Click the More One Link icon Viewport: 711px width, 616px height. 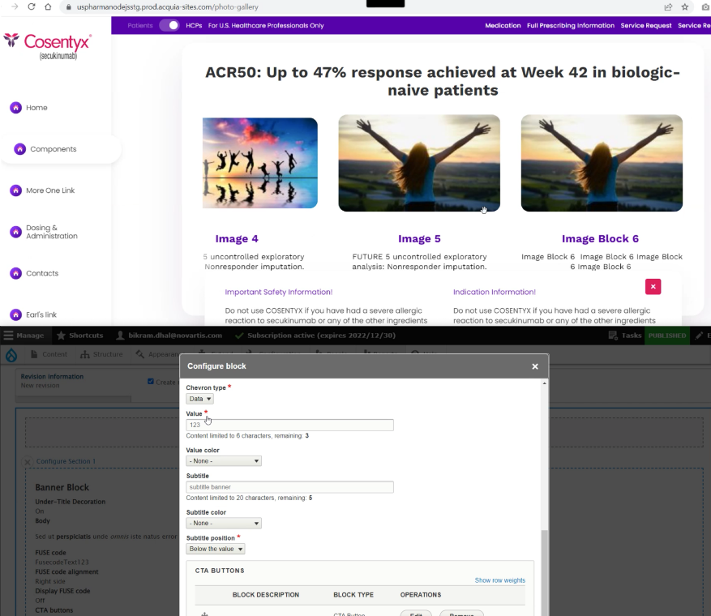pos(16,190)
